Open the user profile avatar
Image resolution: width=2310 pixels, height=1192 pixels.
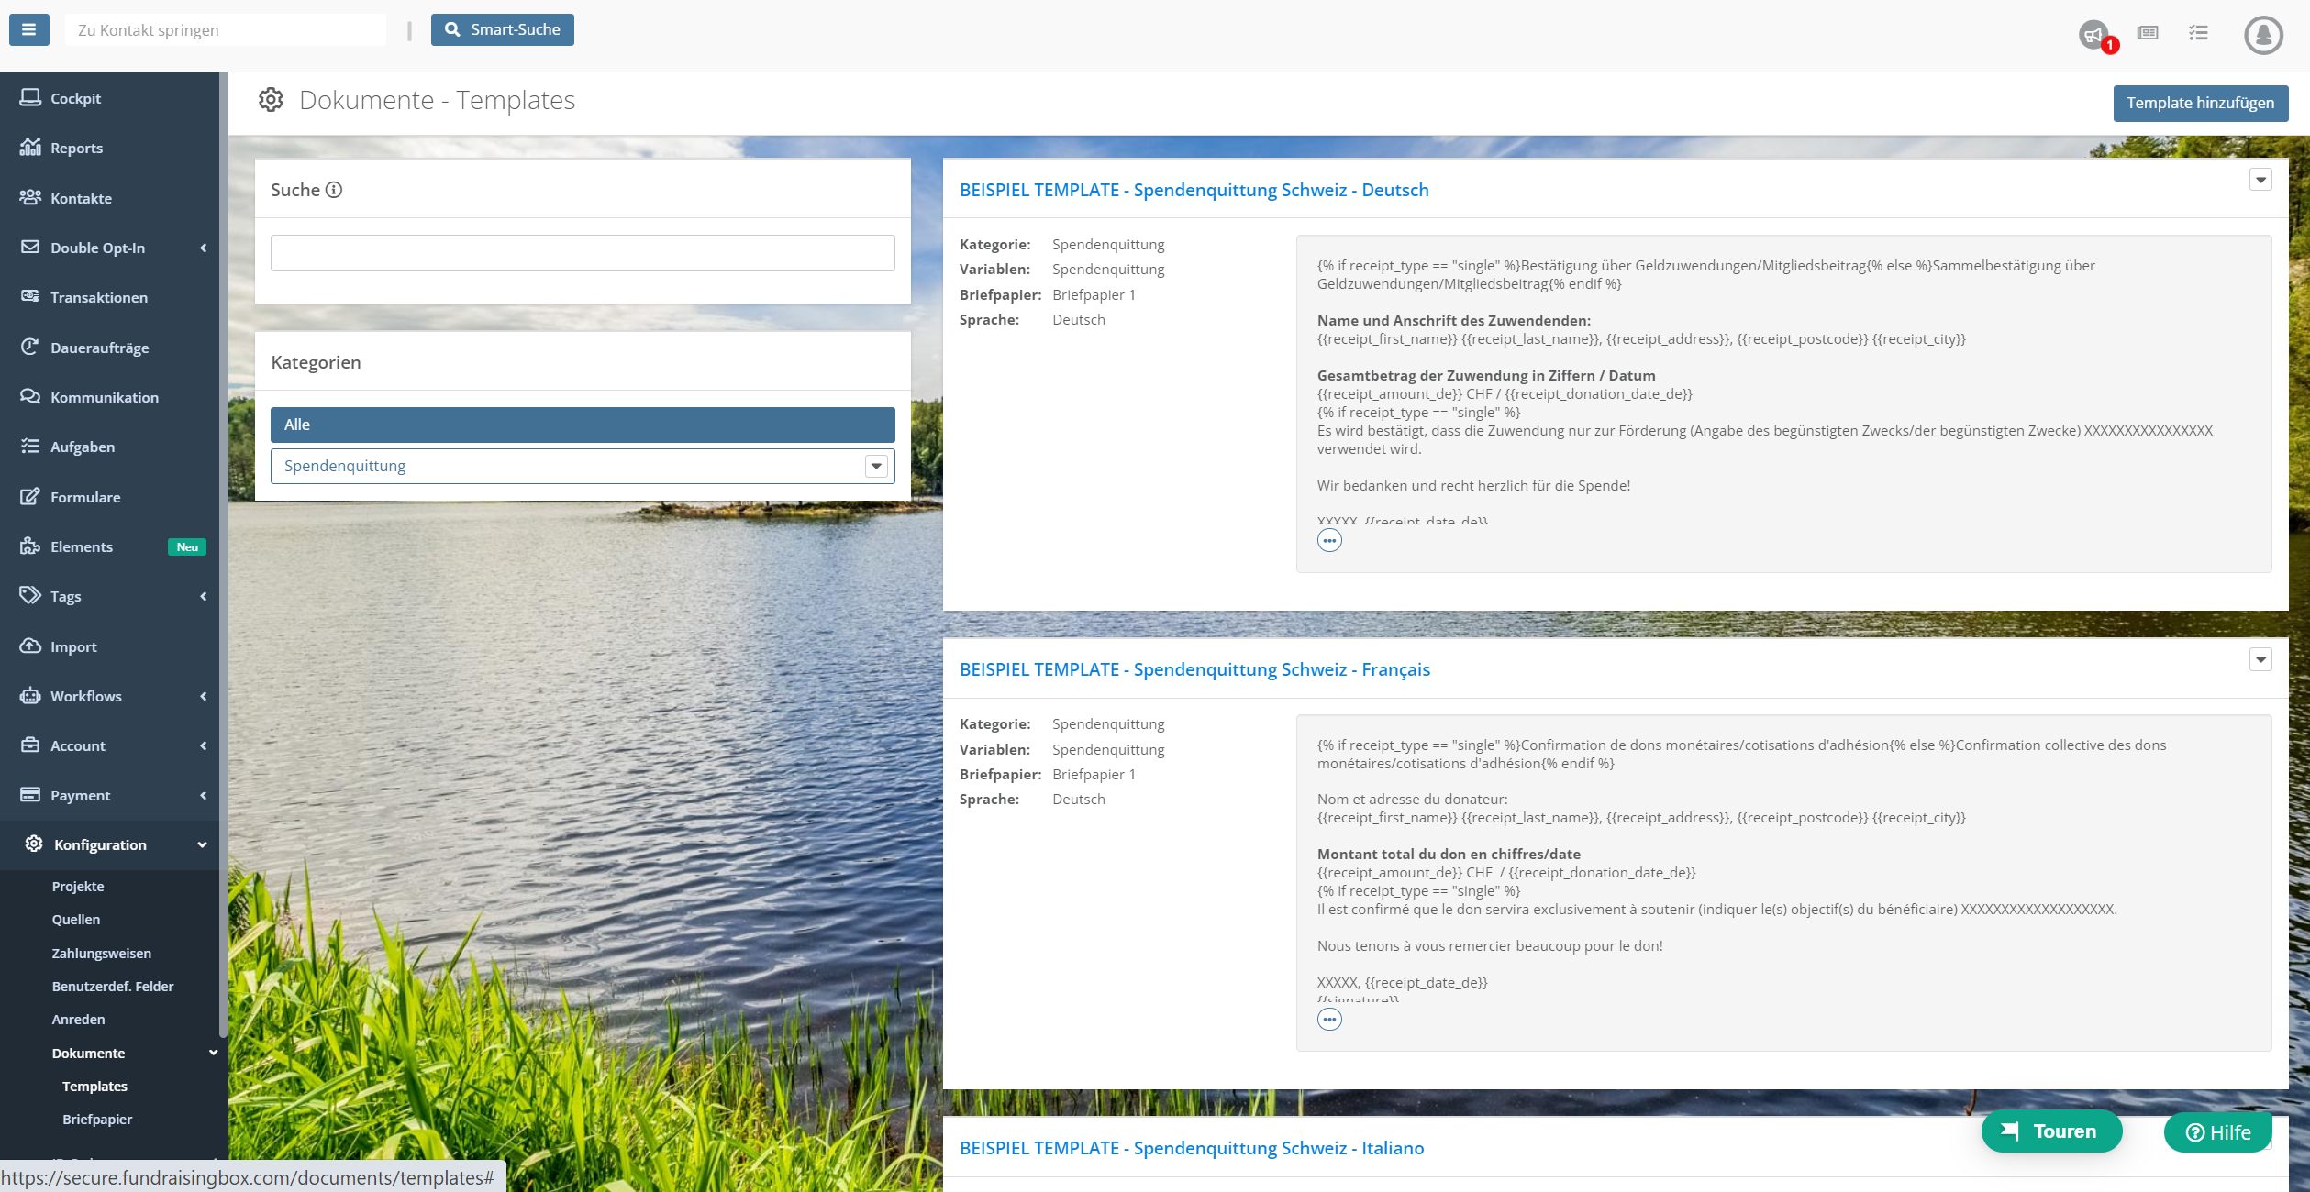(2262, 35)
